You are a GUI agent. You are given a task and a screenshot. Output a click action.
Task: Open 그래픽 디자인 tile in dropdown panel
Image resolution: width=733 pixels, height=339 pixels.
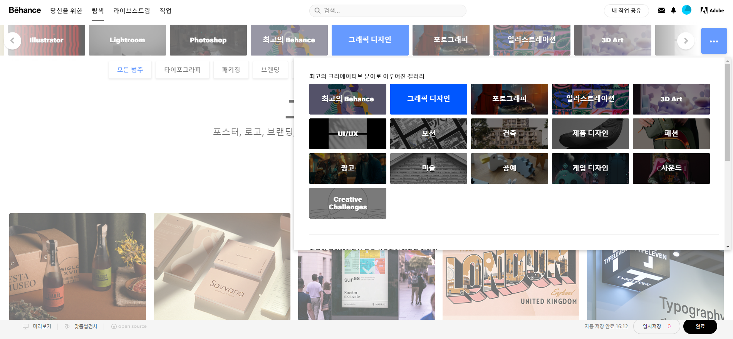[x=429, y=99]
